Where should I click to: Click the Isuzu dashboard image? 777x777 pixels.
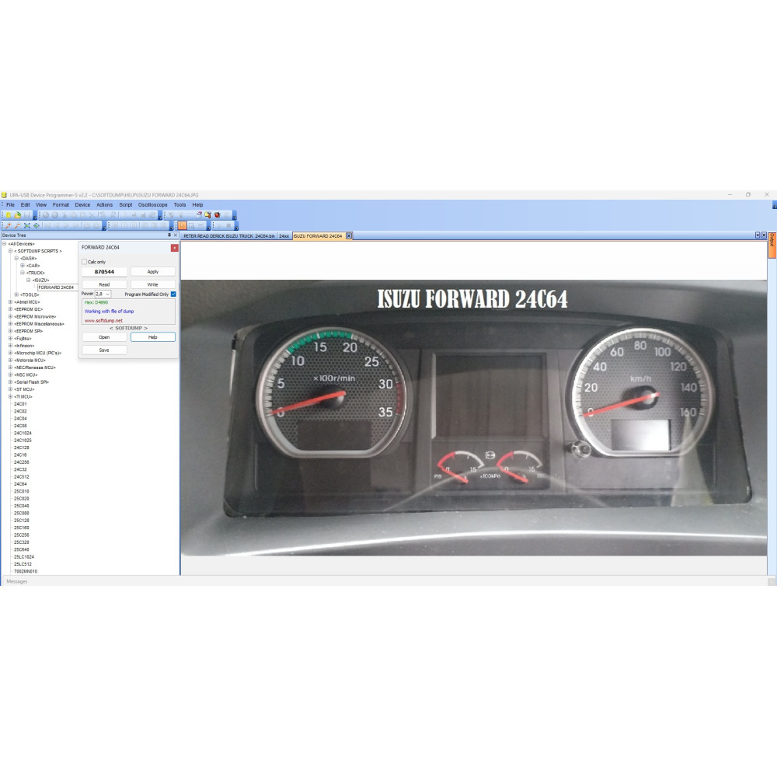473,418
